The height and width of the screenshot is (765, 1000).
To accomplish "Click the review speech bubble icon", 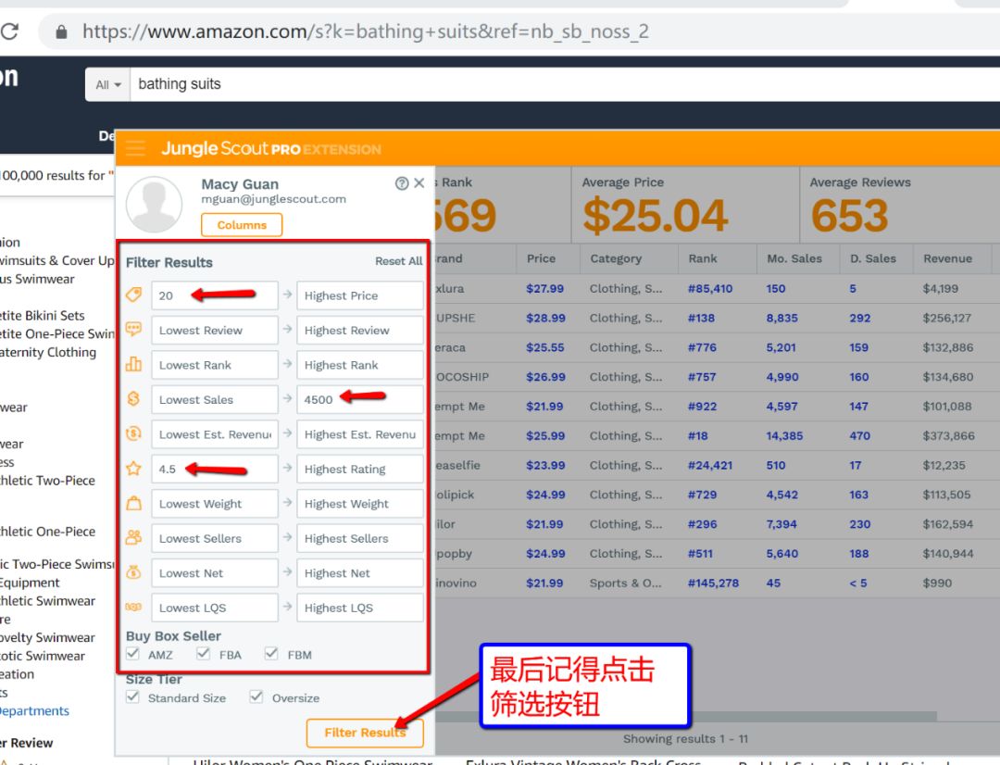I will [133, 329].
